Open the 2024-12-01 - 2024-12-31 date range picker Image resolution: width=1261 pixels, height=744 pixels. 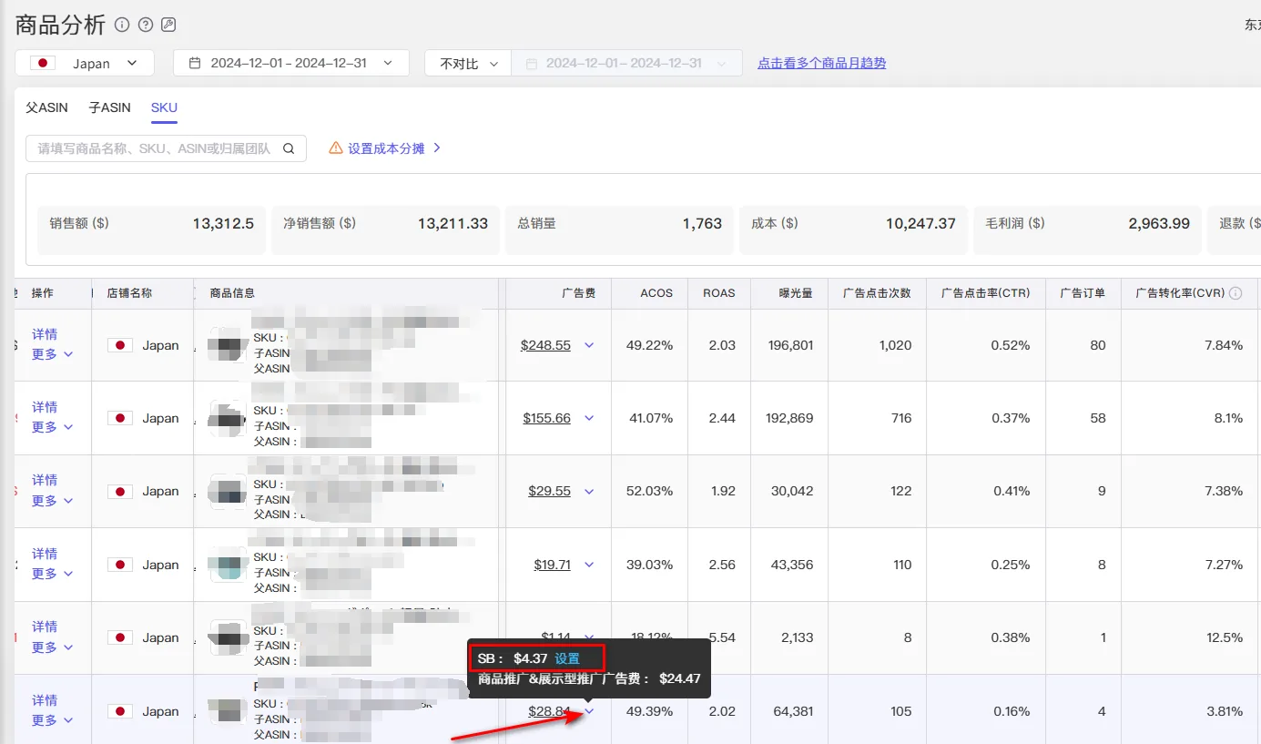click(290, 63)
